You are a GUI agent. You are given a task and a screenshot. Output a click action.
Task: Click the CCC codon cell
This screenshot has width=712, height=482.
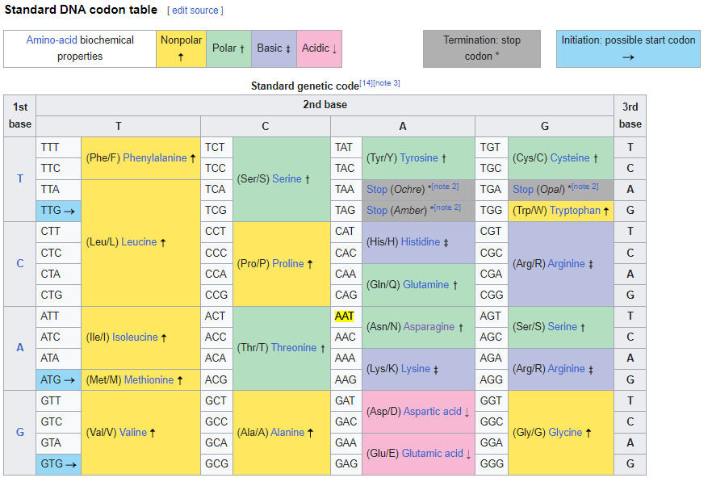pos(216,253)
